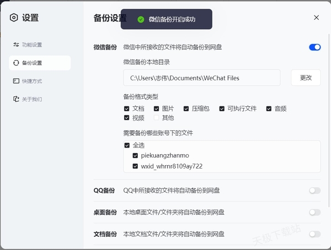Click the 功能设置 sliders icon
The width and height of the screenshot is (331, 250).
pos(16,45)
